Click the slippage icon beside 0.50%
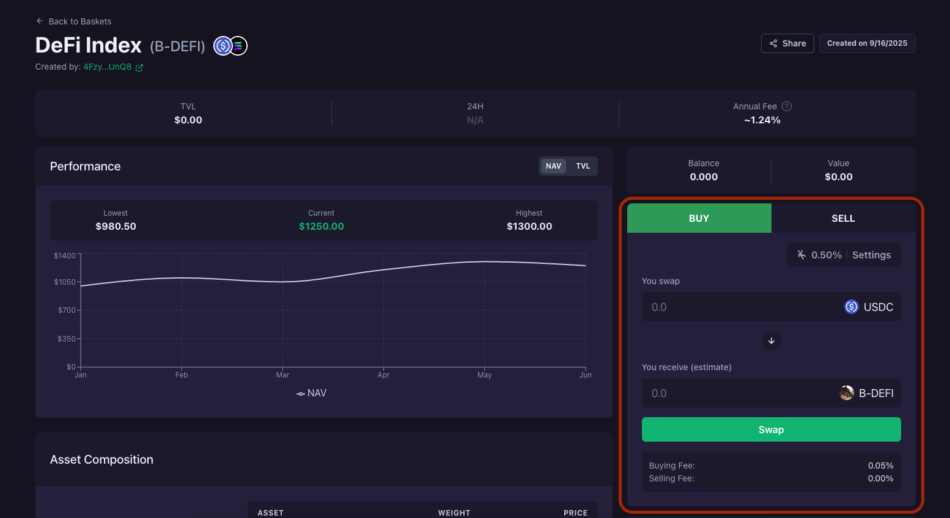Viewport: 950px width, 518px height. click(801, 255)
